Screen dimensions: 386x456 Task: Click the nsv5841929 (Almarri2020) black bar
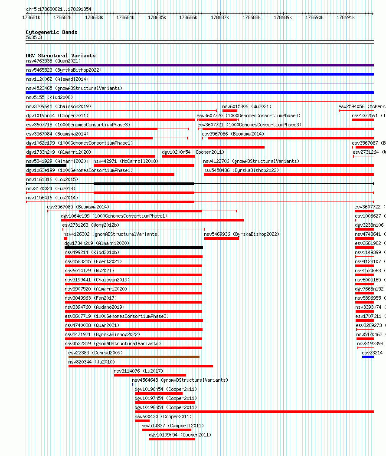click(46, 165)
